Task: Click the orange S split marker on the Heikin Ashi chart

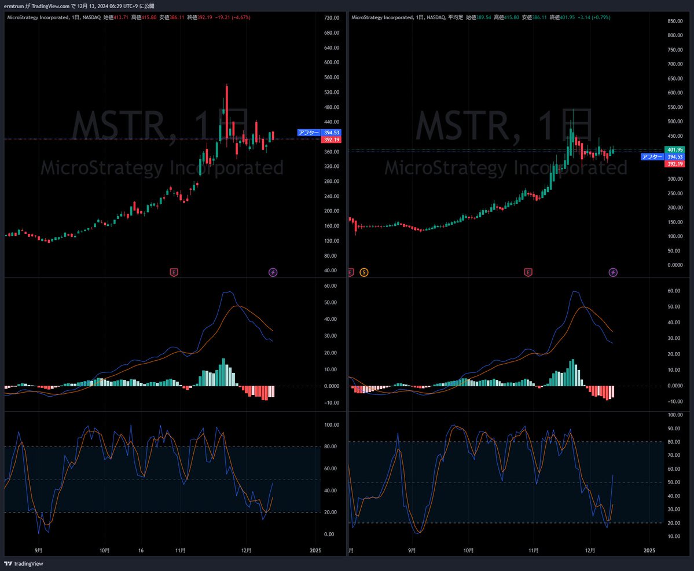Action: (364, 272)
